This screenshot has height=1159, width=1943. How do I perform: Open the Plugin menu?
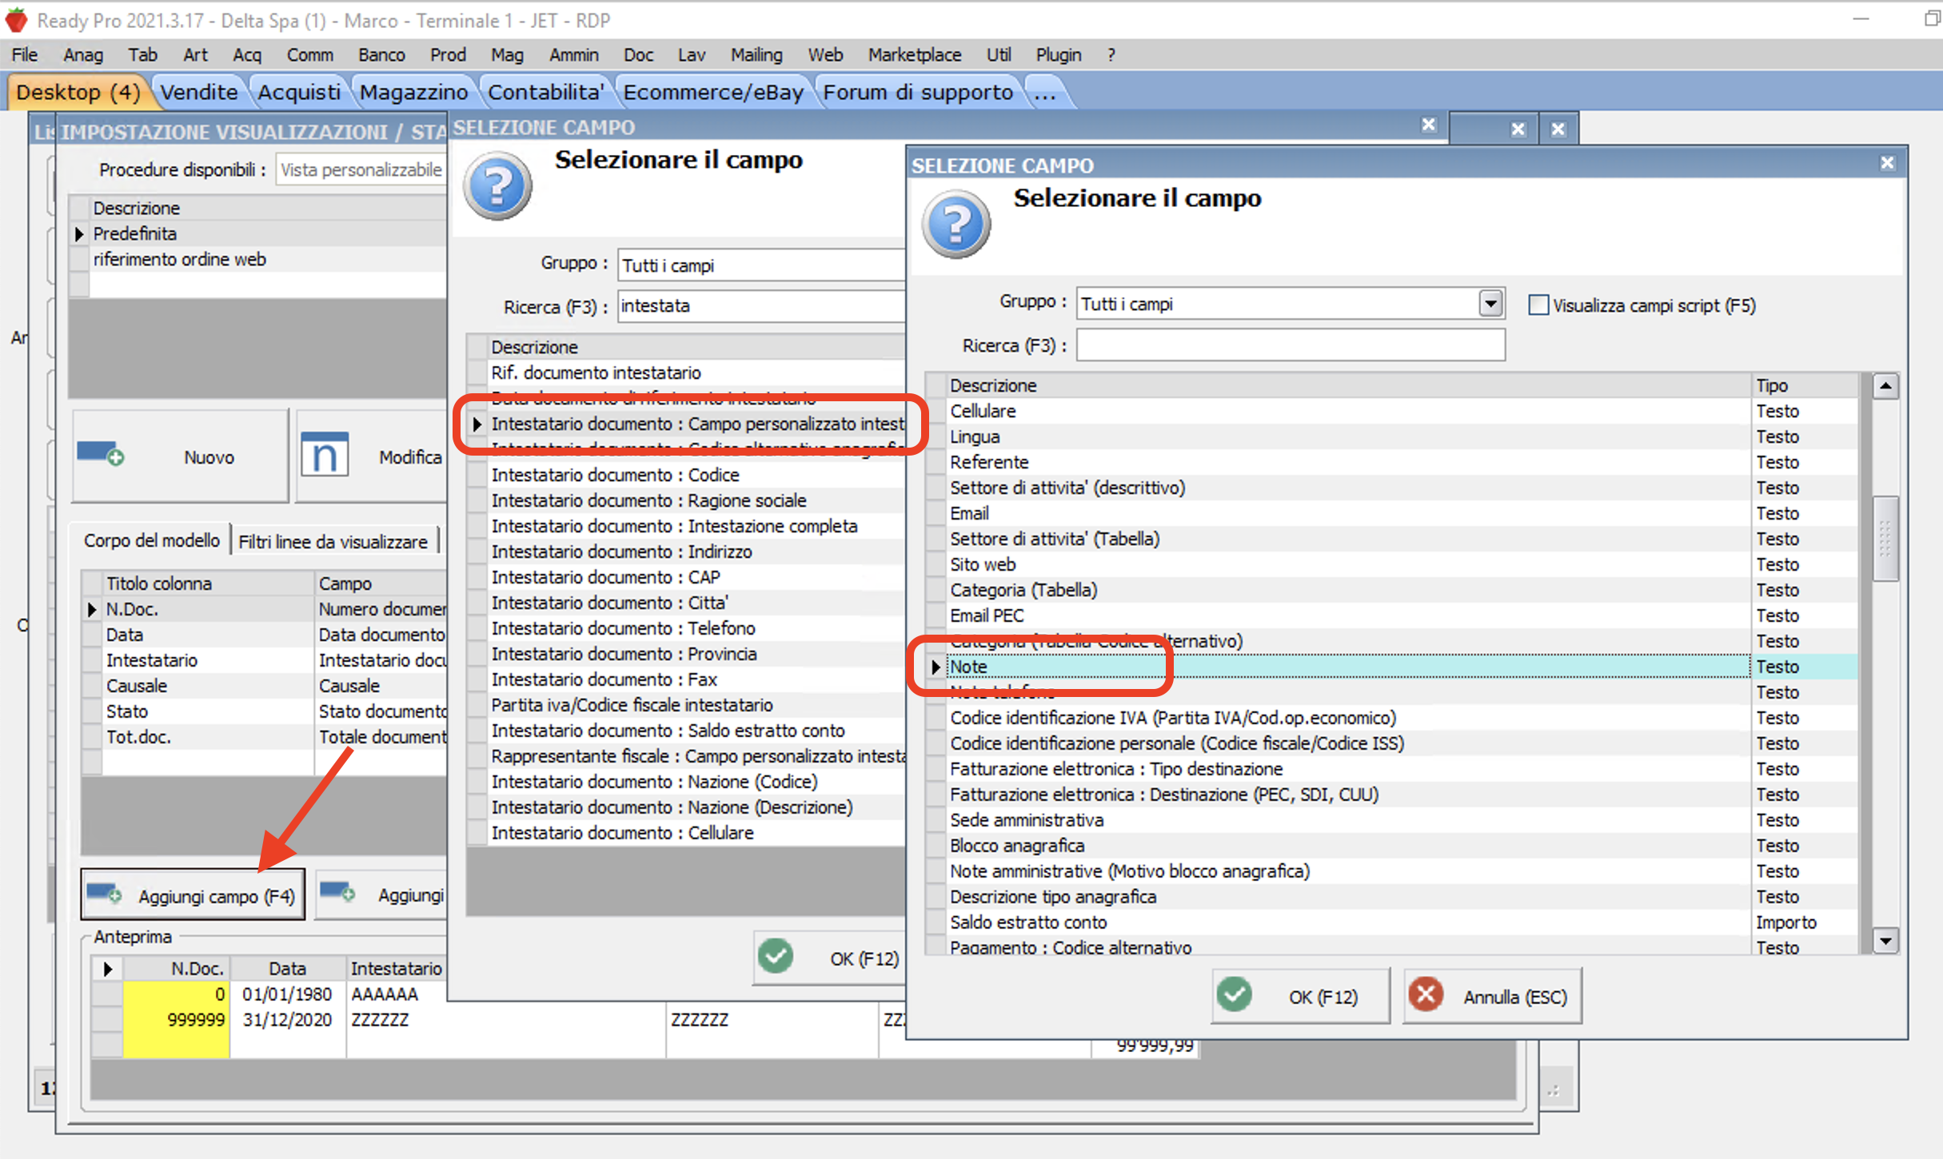click(1058, 55)
